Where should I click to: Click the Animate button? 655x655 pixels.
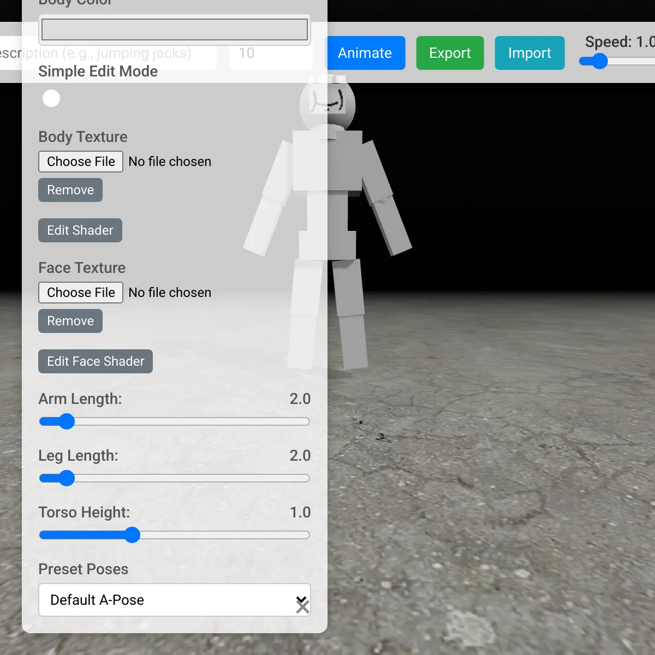click(x=365, y=53)
